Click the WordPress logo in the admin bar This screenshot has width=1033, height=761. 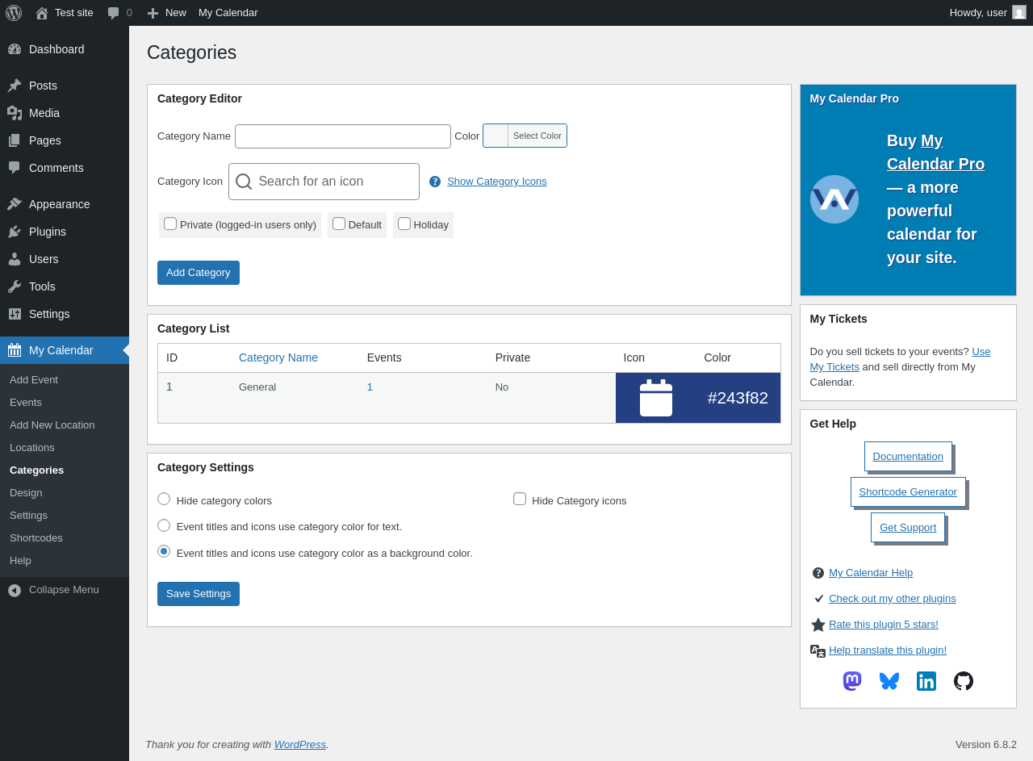click(x=14, y=13)
